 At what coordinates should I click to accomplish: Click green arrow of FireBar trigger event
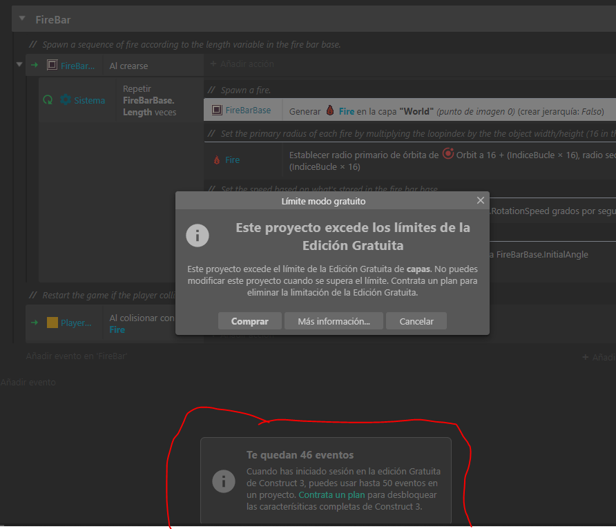35,65
